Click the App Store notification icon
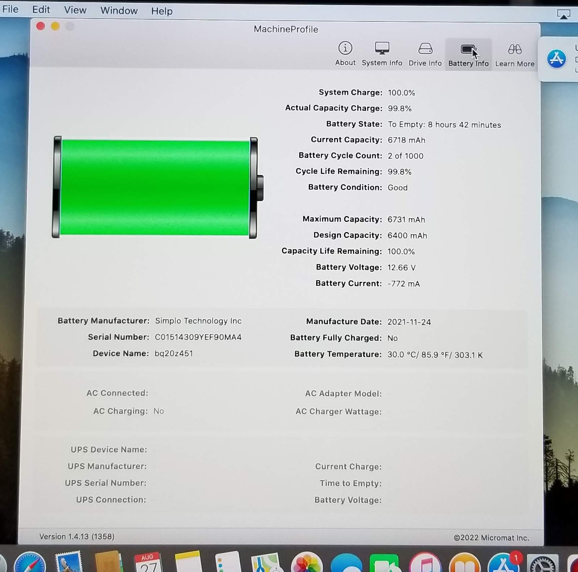Screen dimensions: 578x572 pyautogui.click(x=557, y=59)
